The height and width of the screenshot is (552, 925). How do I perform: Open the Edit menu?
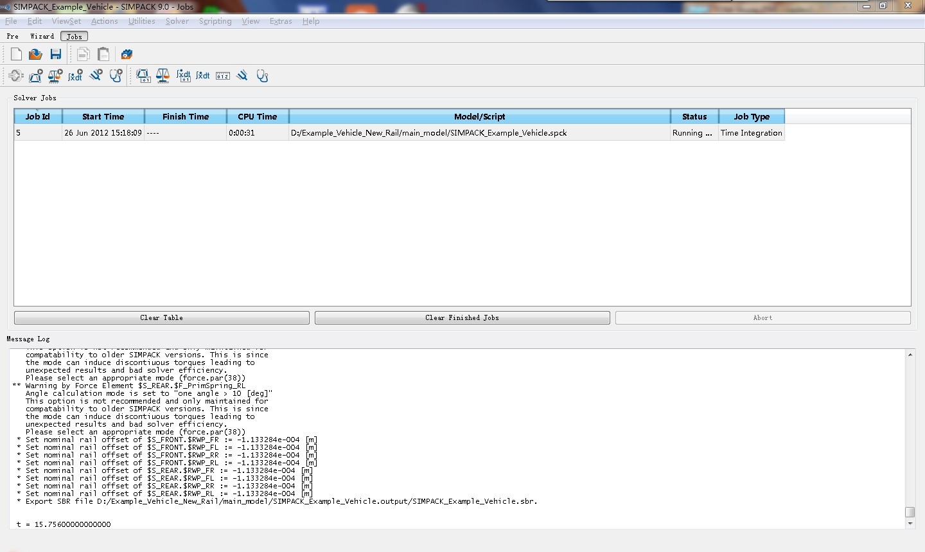(x=35, y=21)
